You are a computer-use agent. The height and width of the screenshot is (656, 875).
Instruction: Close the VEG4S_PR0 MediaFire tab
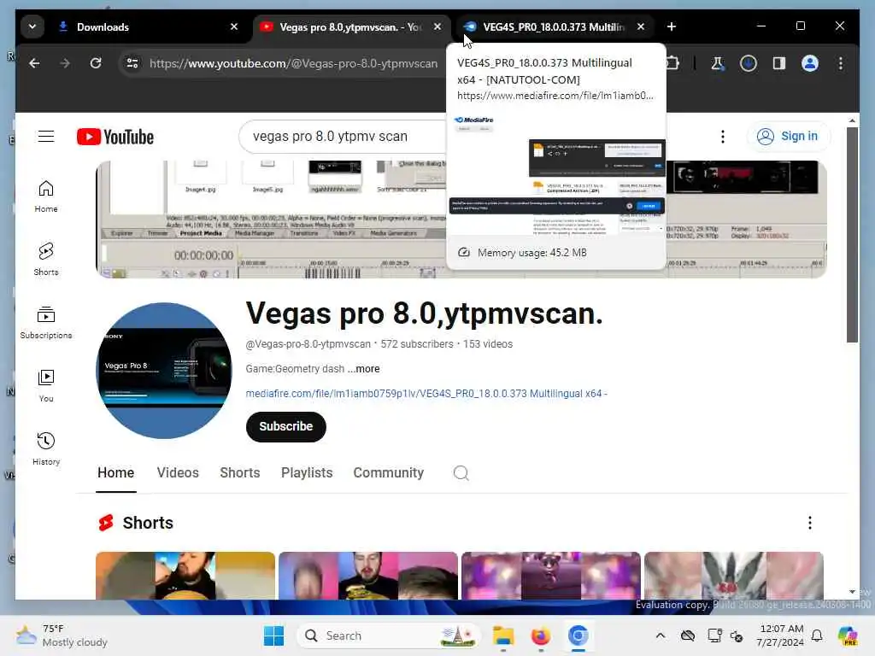[641, 26]
